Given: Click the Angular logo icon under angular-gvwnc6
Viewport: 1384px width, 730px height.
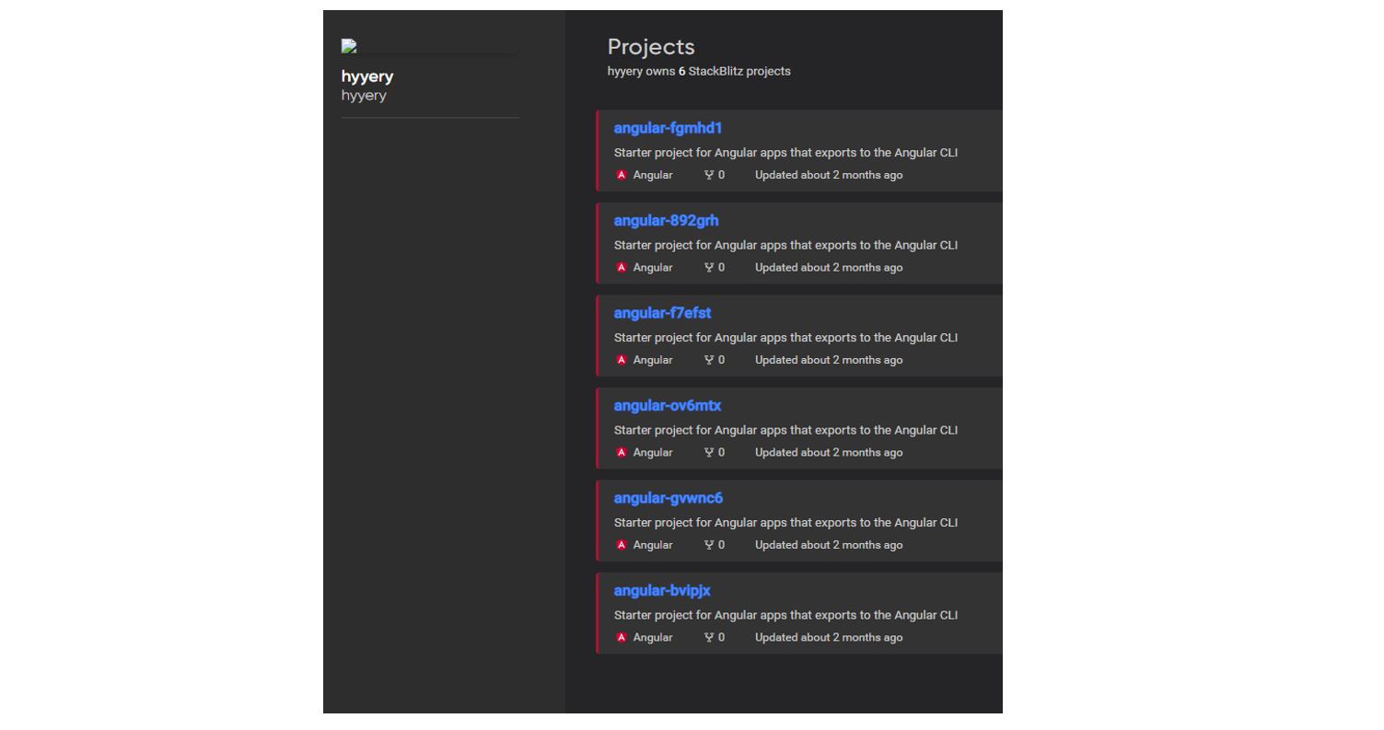Looking at the screenshot, I should (622, 545).
